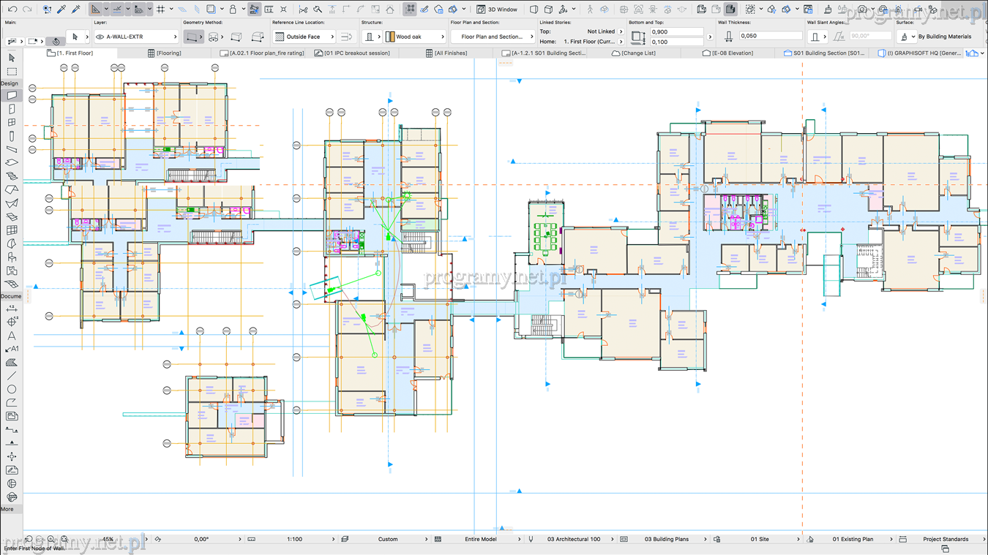The width and height of the screenshot is (988, 555).
Task: Activate the Wall tool in the Design toolbox
Action: click(x=12, y=96)
